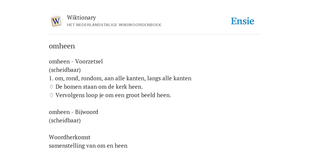Click the diamond bullet before 'De bomen'
This screenshot has height=154, width=309.
(x=51, y=87)
